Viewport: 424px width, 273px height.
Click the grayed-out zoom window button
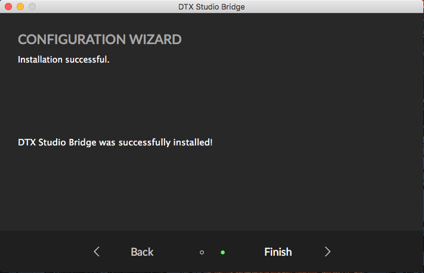[x=32, y=7]
